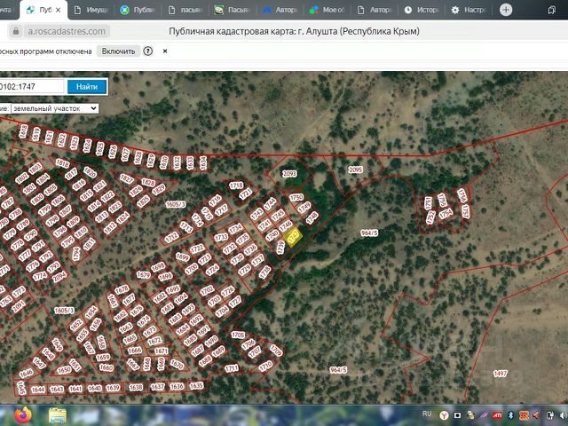Screen dimensions: 568x426
Task: Click parcel 1750 on the map
Action: point(296,197)
